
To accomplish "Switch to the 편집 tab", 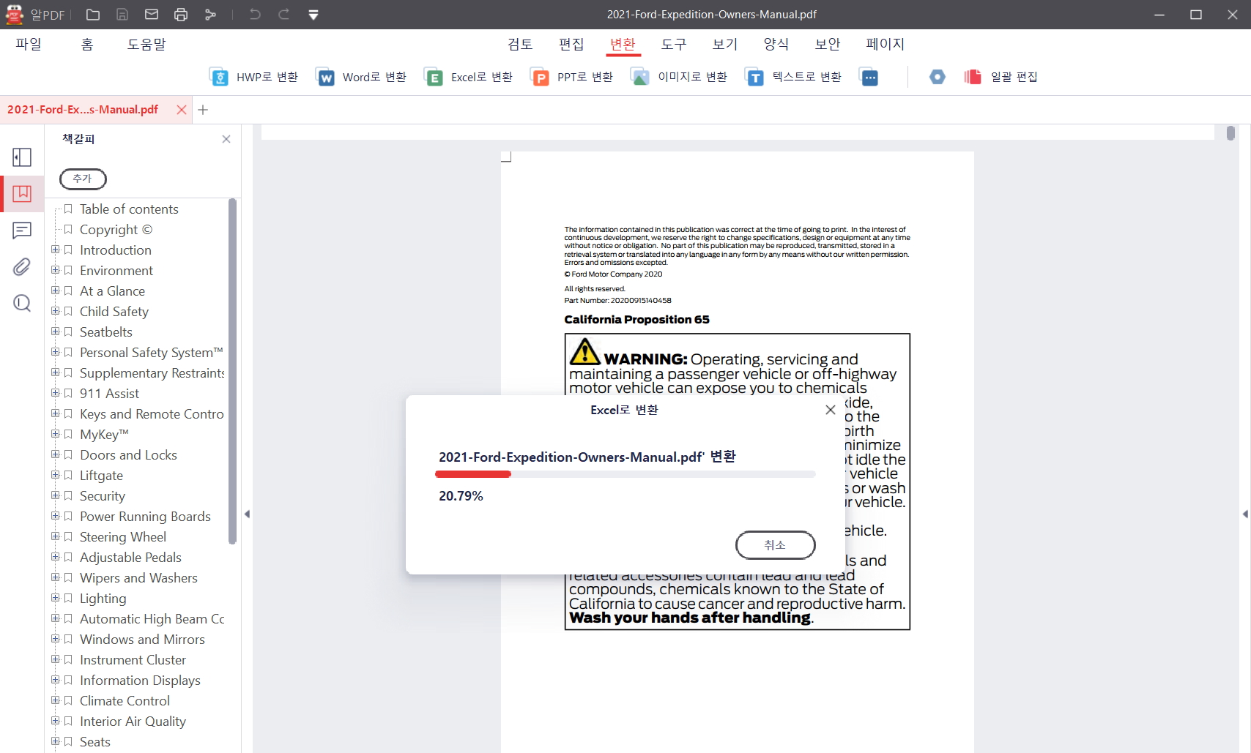I will (x=571, y=45).
